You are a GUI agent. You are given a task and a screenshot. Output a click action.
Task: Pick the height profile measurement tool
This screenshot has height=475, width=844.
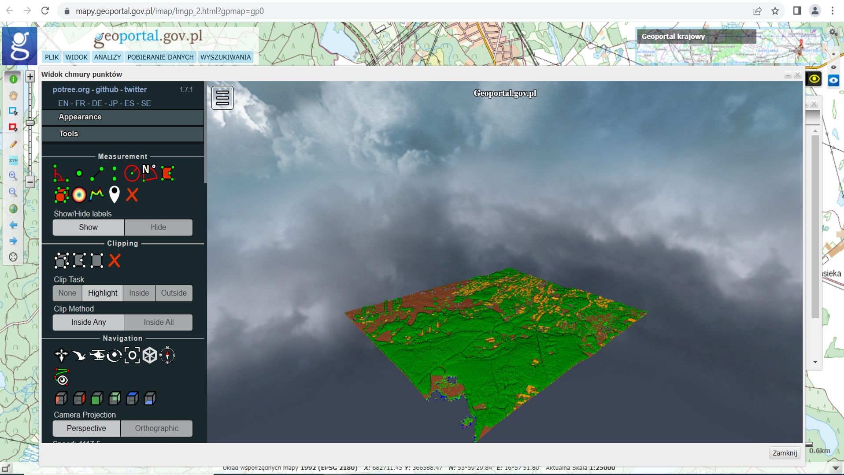coord(96,194)
